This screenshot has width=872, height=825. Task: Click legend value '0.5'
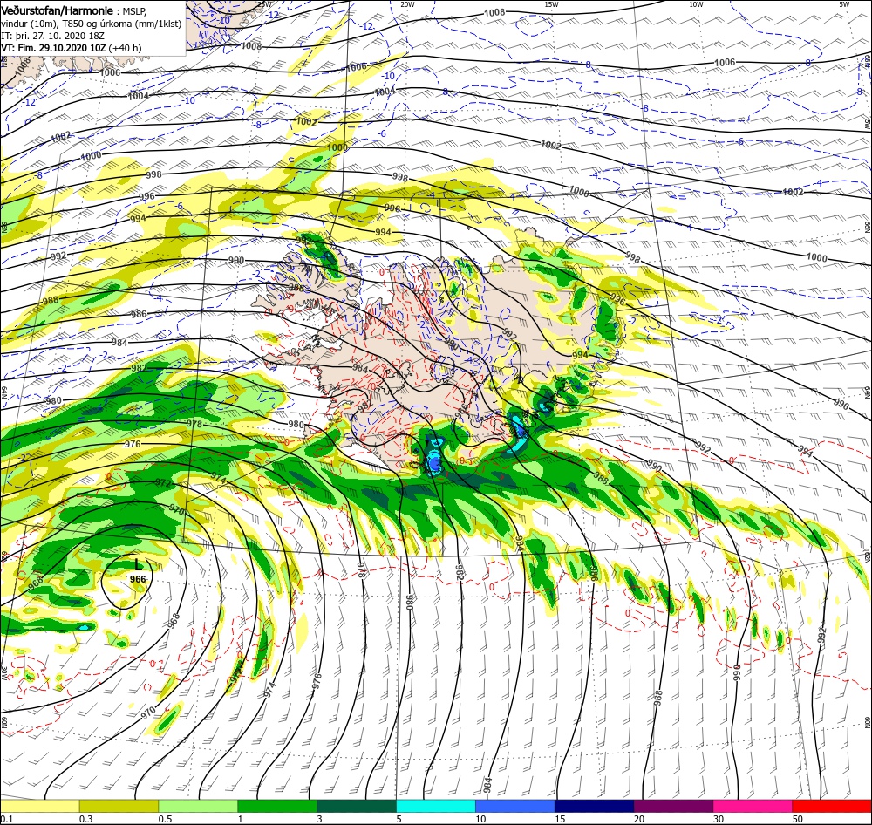pos(165,819)
